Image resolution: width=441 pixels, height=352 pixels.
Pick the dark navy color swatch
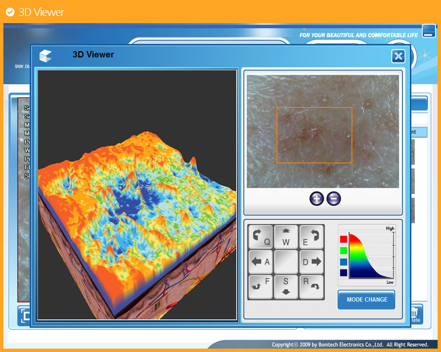[x=344, y=272]
